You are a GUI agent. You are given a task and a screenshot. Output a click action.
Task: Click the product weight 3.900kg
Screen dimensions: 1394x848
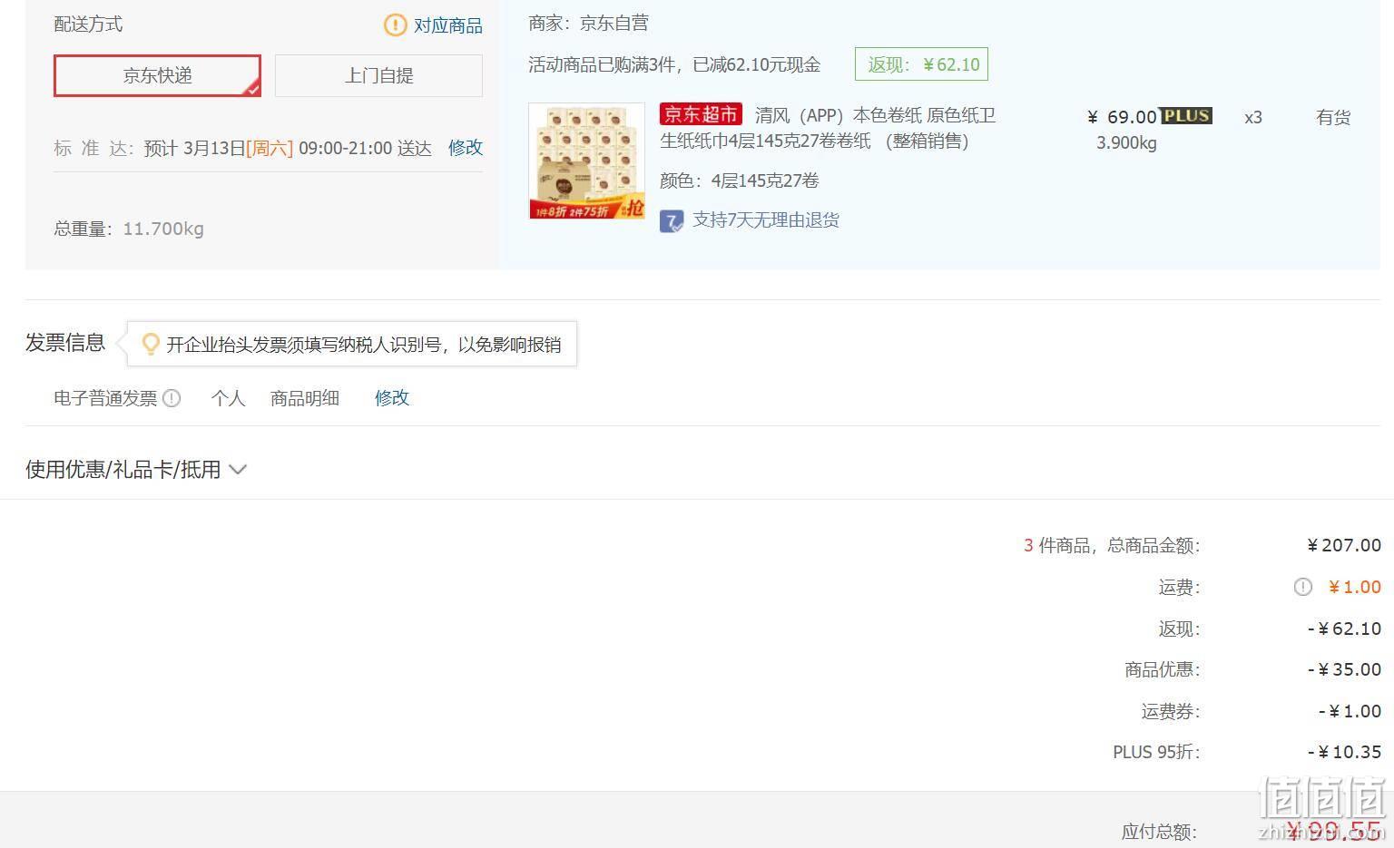[x=1126, y=142]
